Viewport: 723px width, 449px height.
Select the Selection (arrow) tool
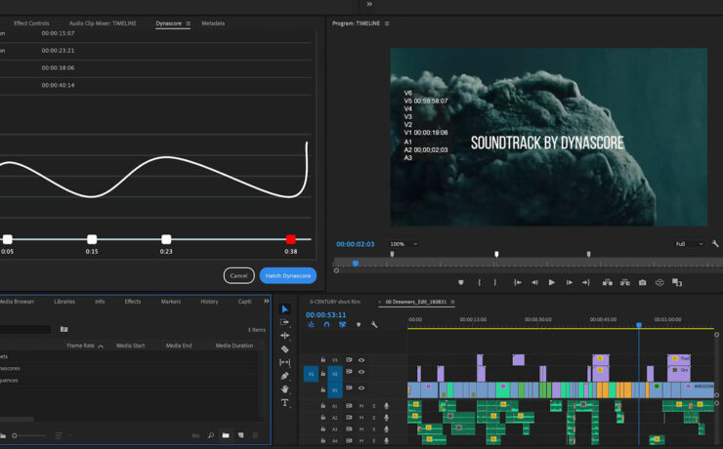click(285, 309)
